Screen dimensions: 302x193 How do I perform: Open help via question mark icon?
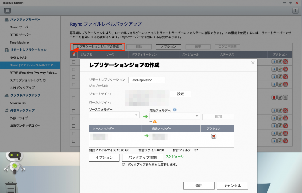(x=296, y=11)
